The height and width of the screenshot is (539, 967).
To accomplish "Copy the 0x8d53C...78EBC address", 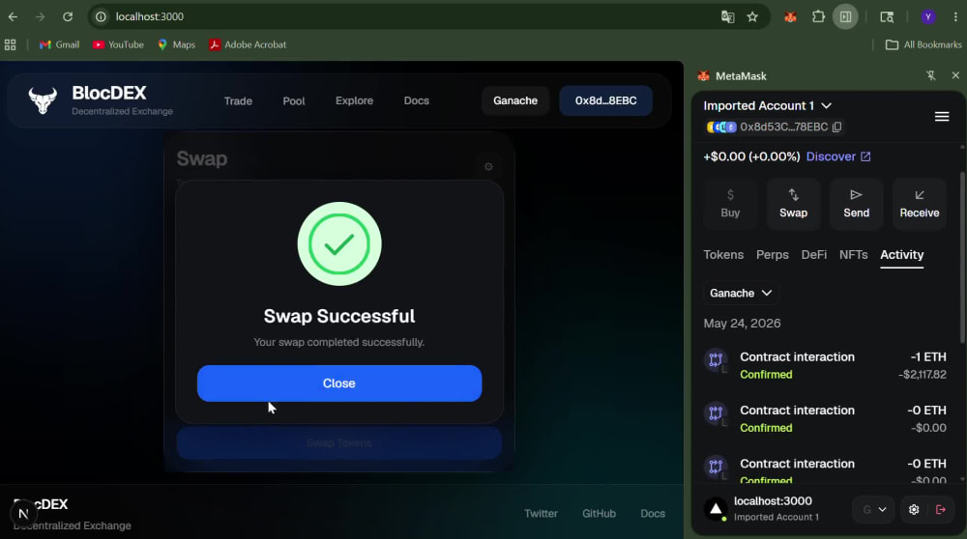I will (836, 127).
